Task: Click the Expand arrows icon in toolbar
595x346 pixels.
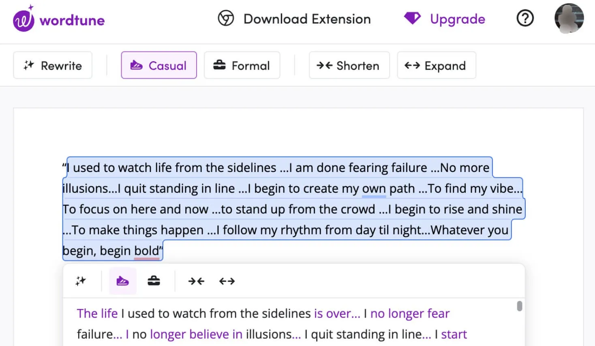Action: pos(412,65)
